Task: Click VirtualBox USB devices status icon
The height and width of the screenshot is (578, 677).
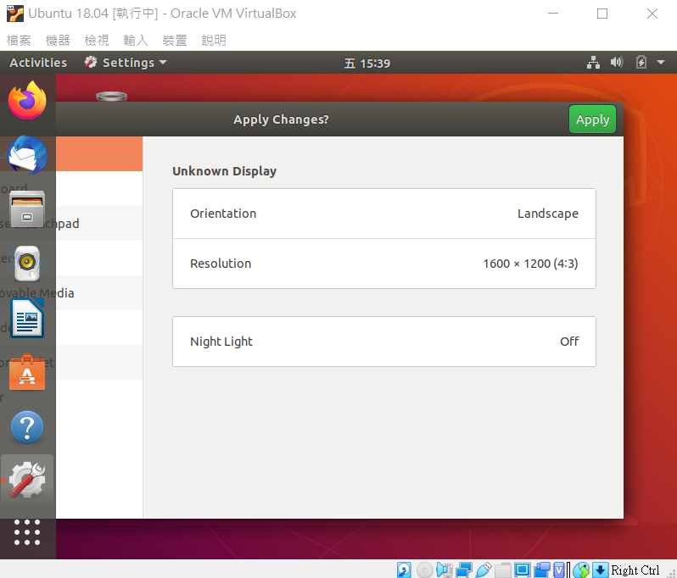Action: [484, 570]
